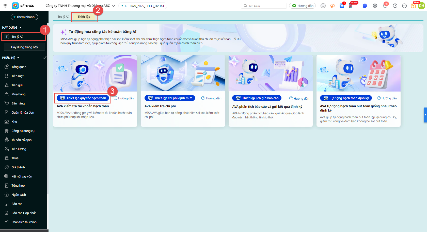
Task: Collapse the PHÂN HỆ section
Action: 18,58
